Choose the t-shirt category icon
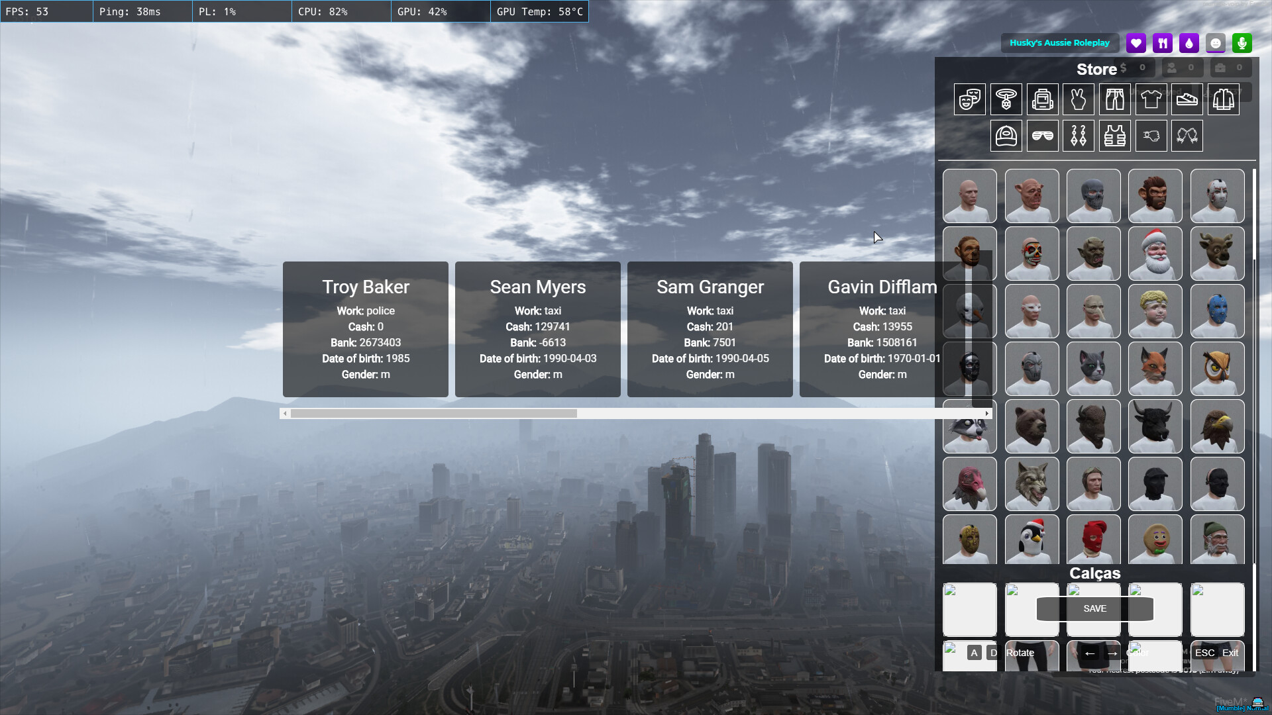The image size is (1272, 715). pyautogui.click(x=1151, y=99)
